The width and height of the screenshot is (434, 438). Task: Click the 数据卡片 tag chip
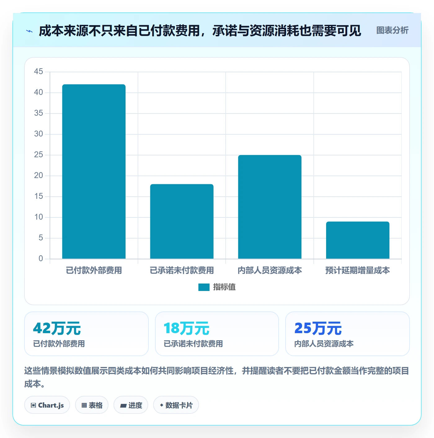tap(176, 405)
